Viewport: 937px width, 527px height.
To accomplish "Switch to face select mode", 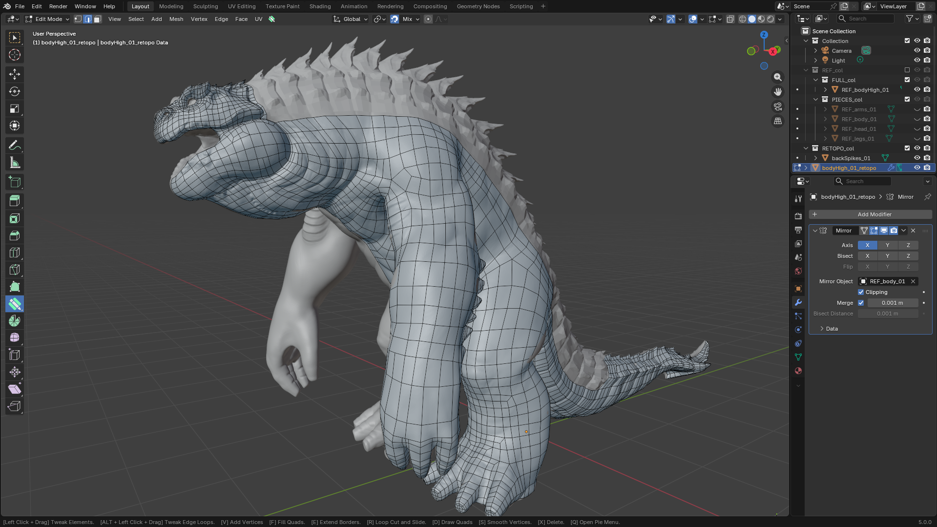I will point(97,19).
